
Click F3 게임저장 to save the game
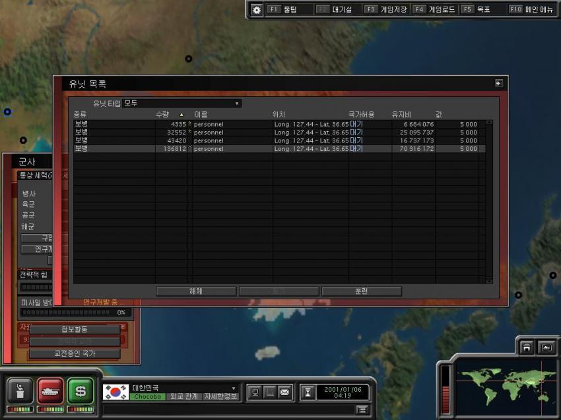click(385, 10)
